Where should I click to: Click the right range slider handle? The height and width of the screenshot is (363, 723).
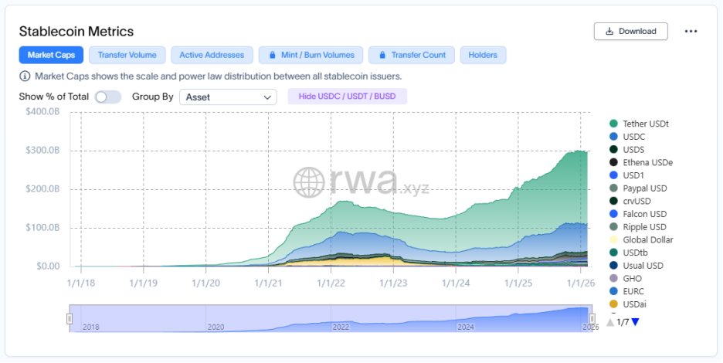[592, 318]
